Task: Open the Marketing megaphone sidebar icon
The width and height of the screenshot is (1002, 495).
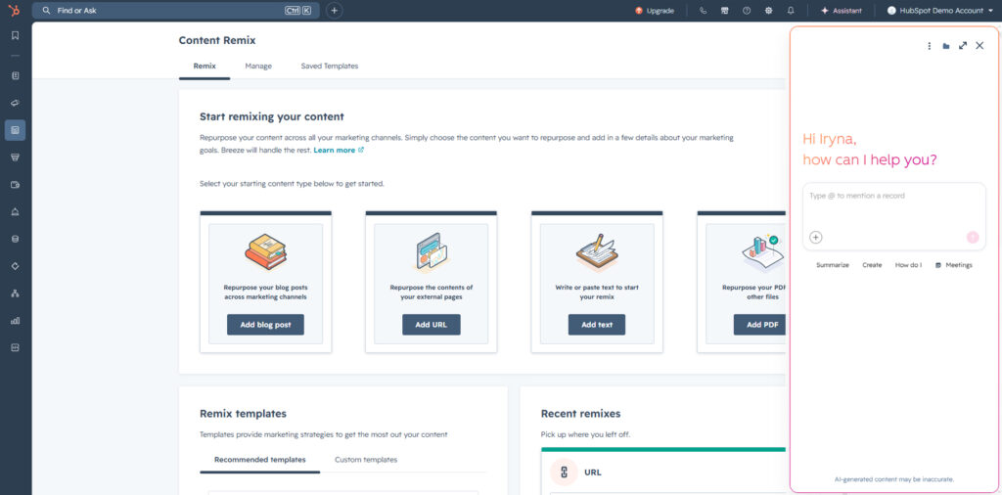Action: pos(16,103)
